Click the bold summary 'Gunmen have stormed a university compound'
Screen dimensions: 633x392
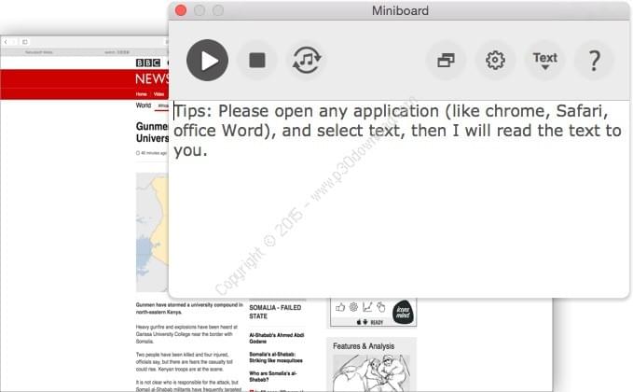pyautogui.click(x=189, y=308)
